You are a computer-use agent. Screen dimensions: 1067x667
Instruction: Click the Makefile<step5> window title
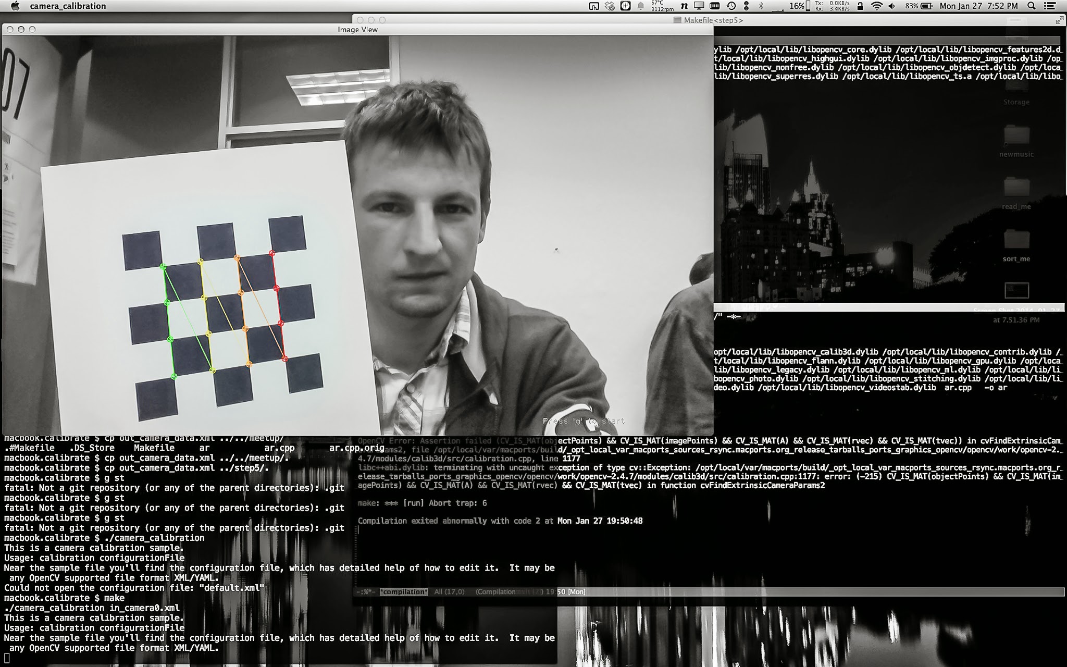tap(713, 20)
